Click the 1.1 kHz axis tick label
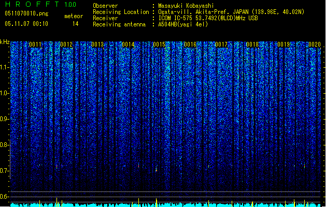The width and height of the screenshot is (326, 207). pos(4,67)
